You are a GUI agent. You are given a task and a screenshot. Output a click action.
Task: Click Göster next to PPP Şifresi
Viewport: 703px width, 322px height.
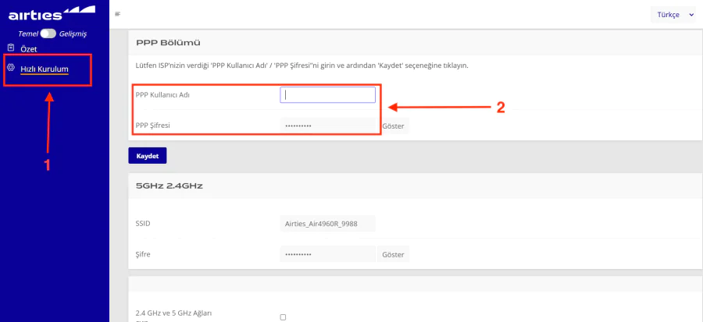(394, 126)
